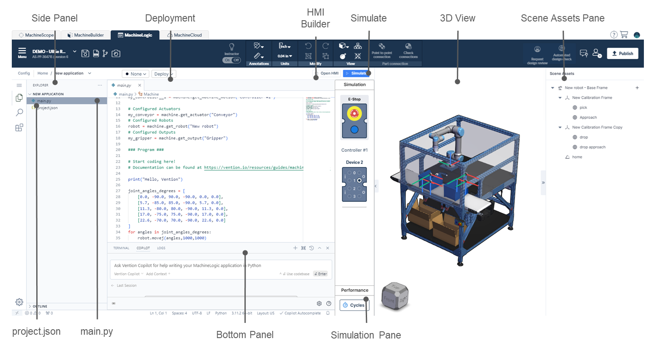The image size is (654, 352).
Task: Select output 1 radio on Device 2
Action: 359,180
